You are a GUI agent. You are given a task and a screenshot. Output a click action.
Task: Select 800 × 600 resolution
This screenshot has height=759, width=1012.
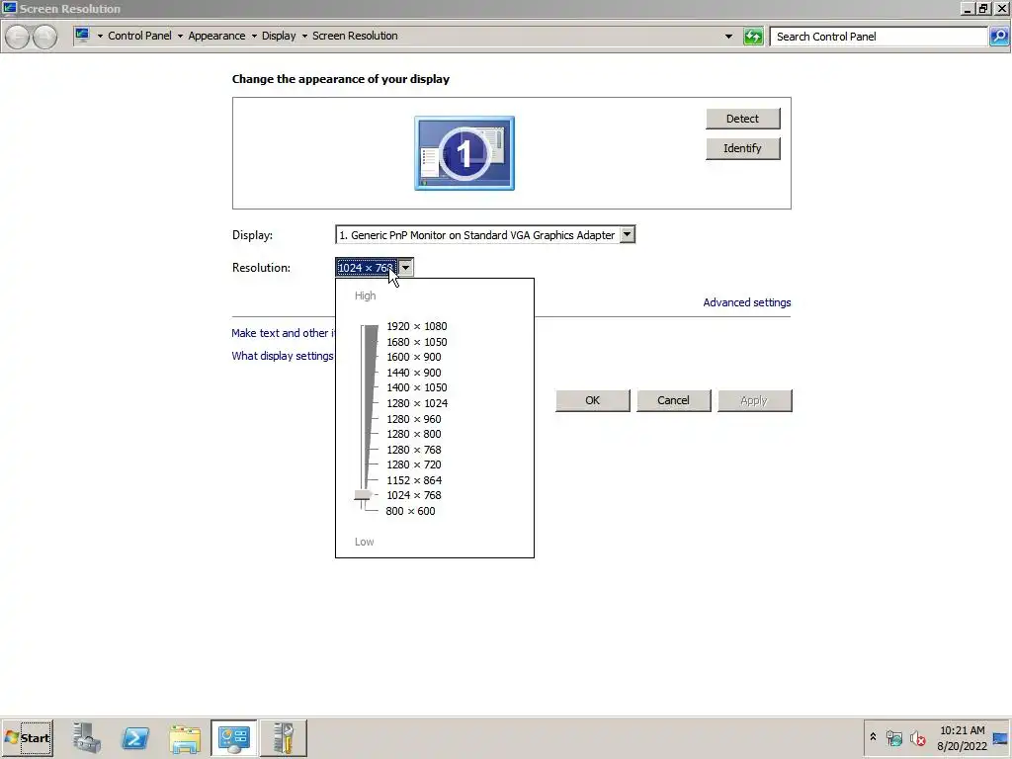point(410,511)
